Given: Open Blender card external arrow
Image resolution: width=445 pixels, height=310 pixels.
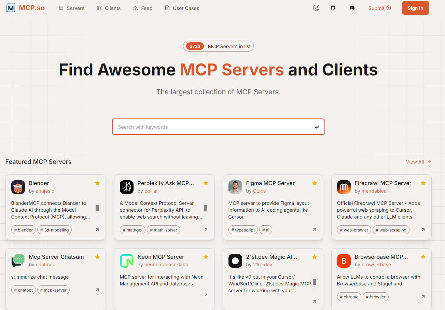Looking at the screenshot, I should click(x=97, y=230).
